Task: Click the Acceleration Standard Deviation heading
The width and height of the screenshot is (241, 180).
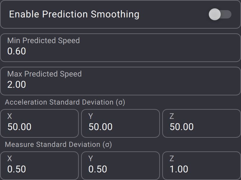Action: [x=65, y=102]
